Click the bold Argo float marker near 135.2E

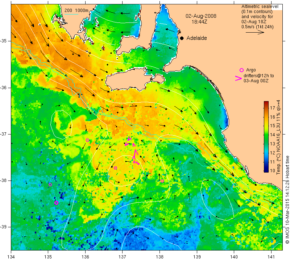57,203
